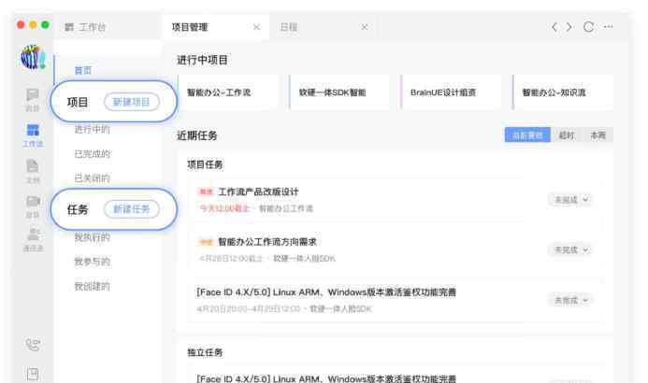648x383 pixels.
Task: Open 进行中的 projects list
Action: pyautogui.click(x=93, y=130)
